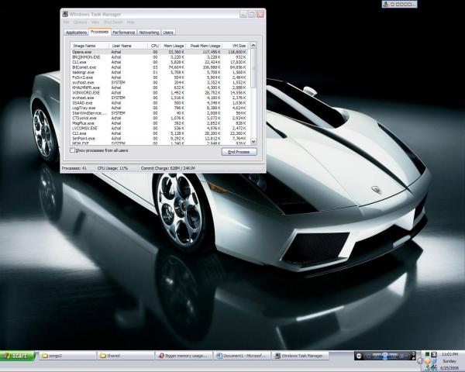Select the taskmgr.exe process row

(160, 72)
